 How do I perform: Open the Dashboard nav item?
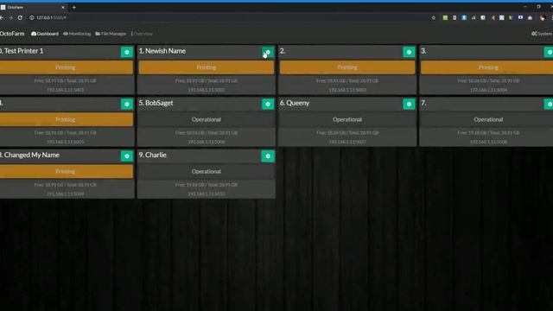click(45, 34)
